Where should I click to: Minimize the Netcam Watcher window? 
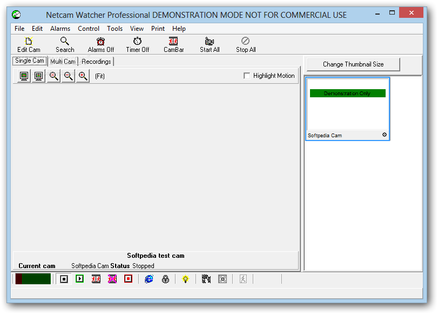point(378,13)
